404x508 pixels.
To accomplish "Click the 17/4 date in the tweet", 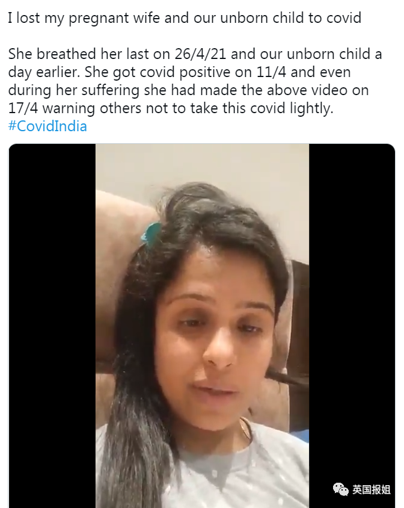I will pos(23,108).
